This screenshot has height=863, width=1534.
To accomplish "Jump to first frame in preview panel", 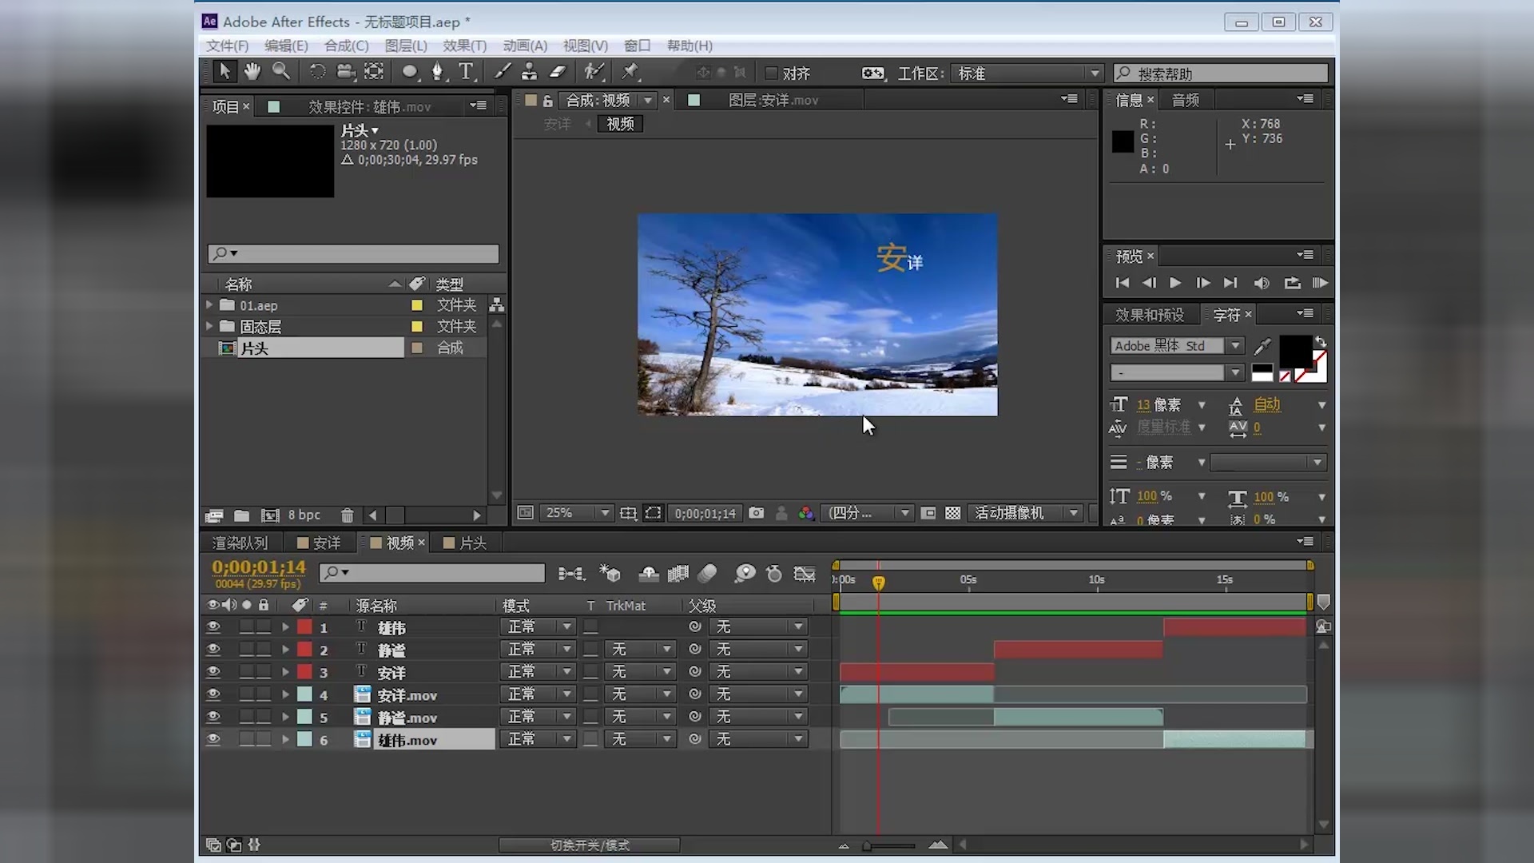I will [1123, 283].
